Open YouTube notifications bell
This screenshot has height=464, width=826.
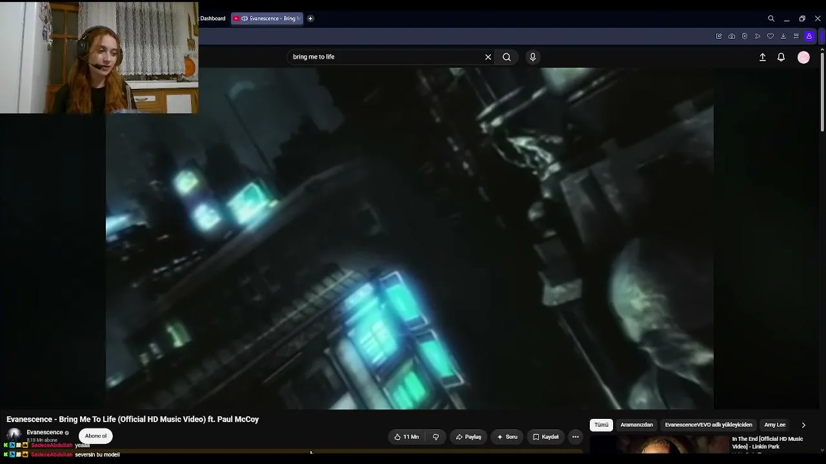(x=781, y=57)
